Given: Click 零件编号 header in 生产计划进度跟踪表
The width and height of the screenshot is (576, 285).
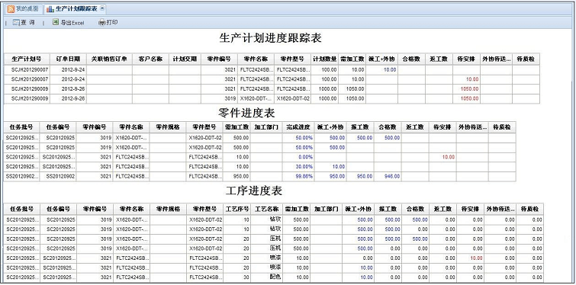Looking at the screenshot, I should 219,59.
